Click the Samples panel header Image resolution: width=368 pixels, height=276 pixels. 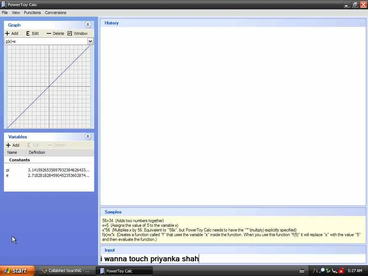pos(233,212)
